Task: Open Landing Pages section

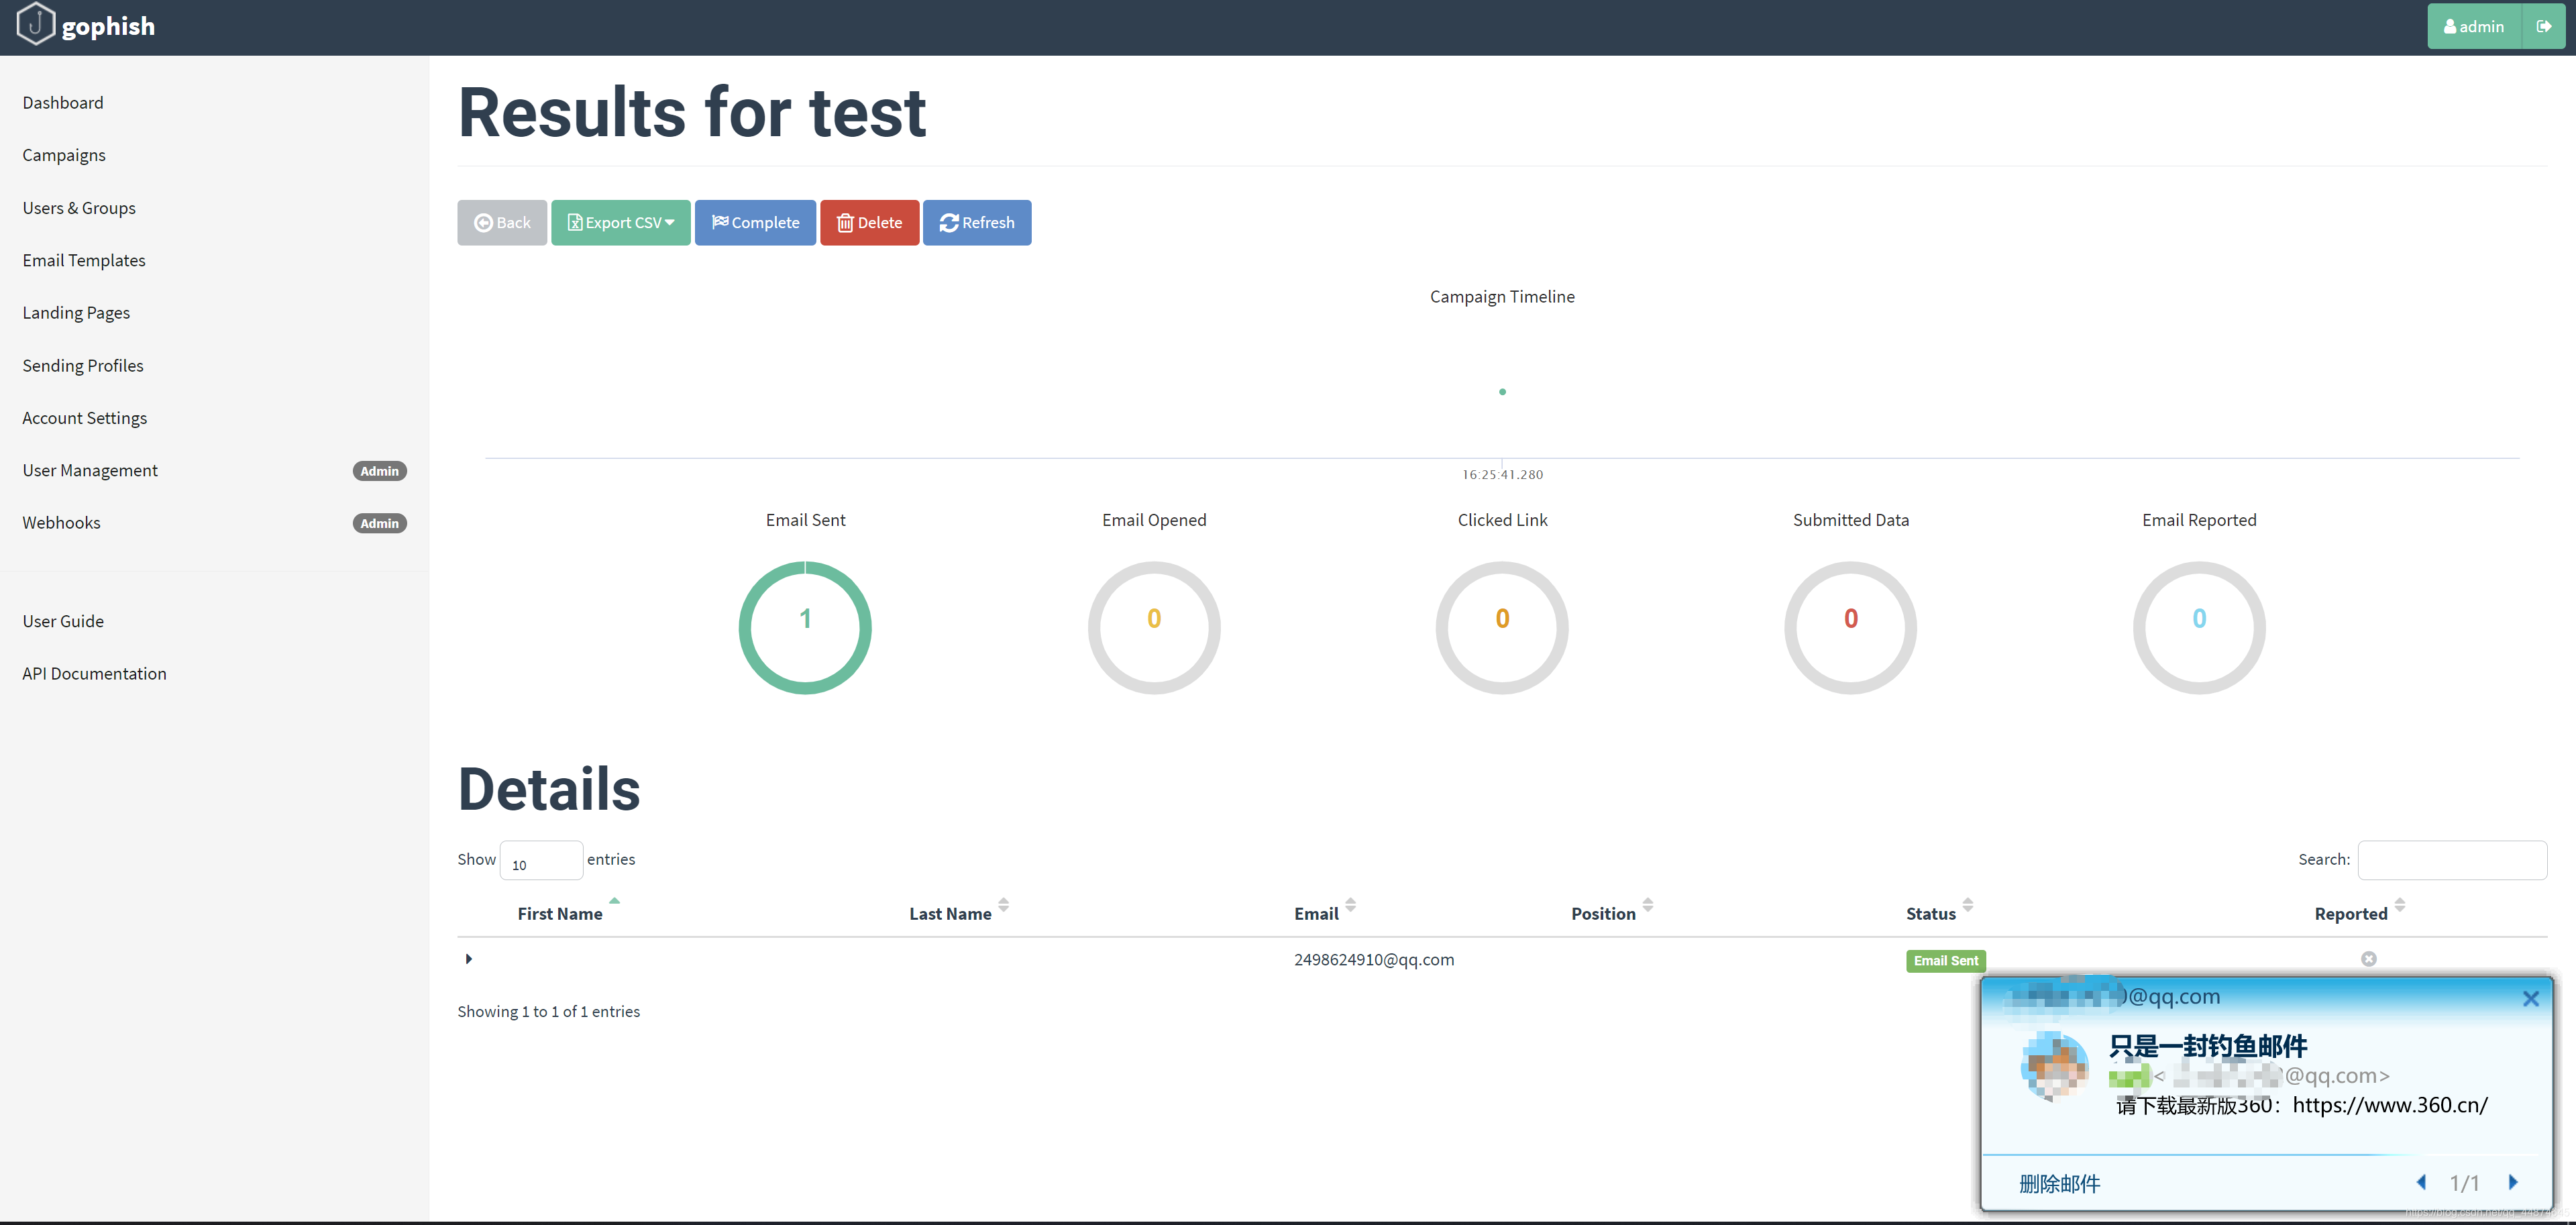Action: pos(76,313)
